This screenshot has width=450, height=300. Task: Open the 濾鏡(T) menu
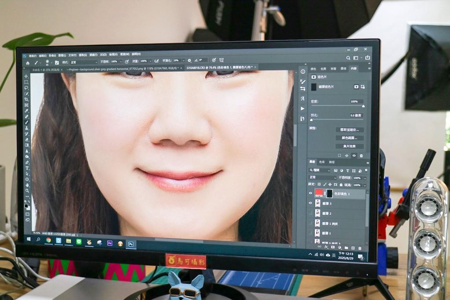[92, 55]
